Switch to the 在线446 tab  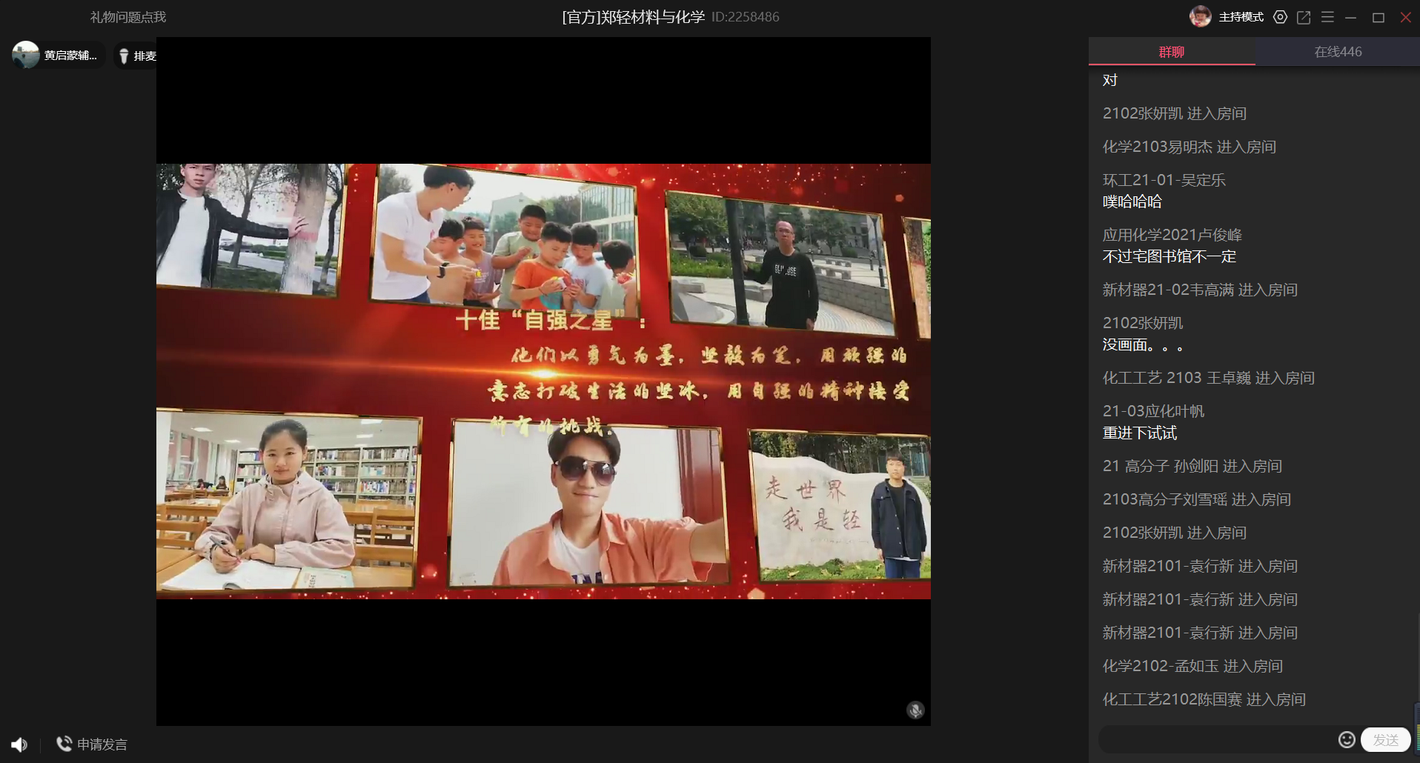pyautogui.click(x=1337, y=52)
